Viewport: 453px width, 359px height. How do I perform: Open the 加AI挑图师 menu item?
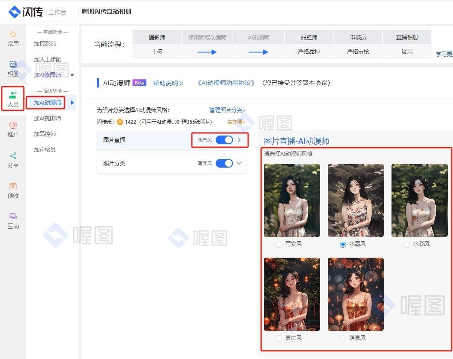[47, 118]
